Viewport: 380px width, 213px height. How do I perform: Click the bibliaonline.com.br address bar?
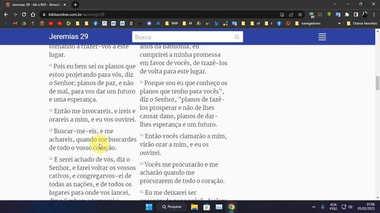click(x=160, y=14)
